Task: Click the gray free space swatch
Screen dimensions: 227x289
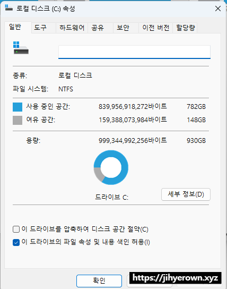Action: pos(18,121)
